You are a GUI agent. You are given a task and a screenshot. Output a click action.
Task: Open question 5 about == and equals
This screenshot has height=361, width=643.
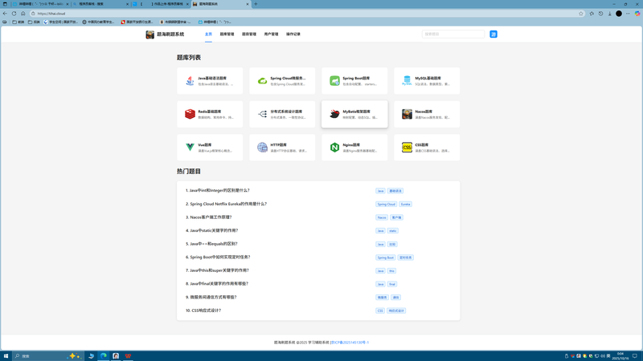211,244
